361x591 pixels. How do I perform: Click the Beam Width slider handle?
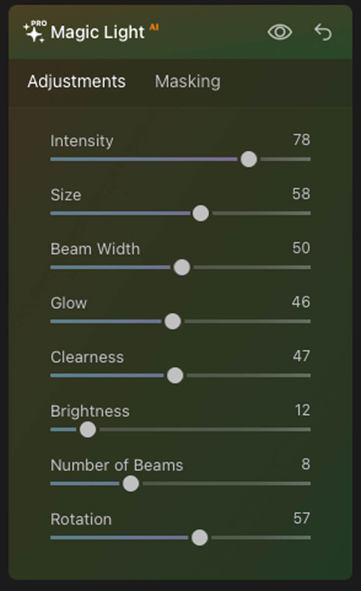click(182, 267)
